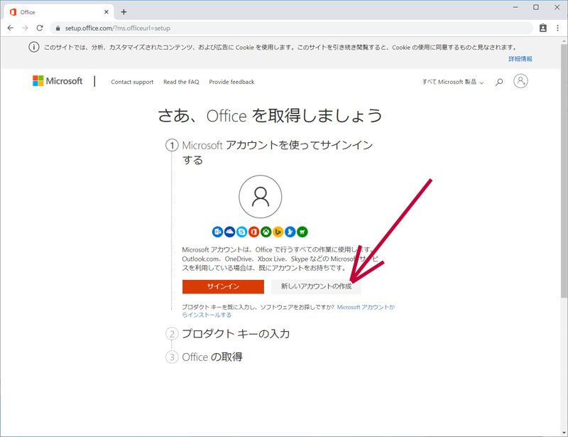Click step 2 プロダクト キーの入力 heading
The width and height of the screenshot is (568, 437).
(x=236, y=333)
